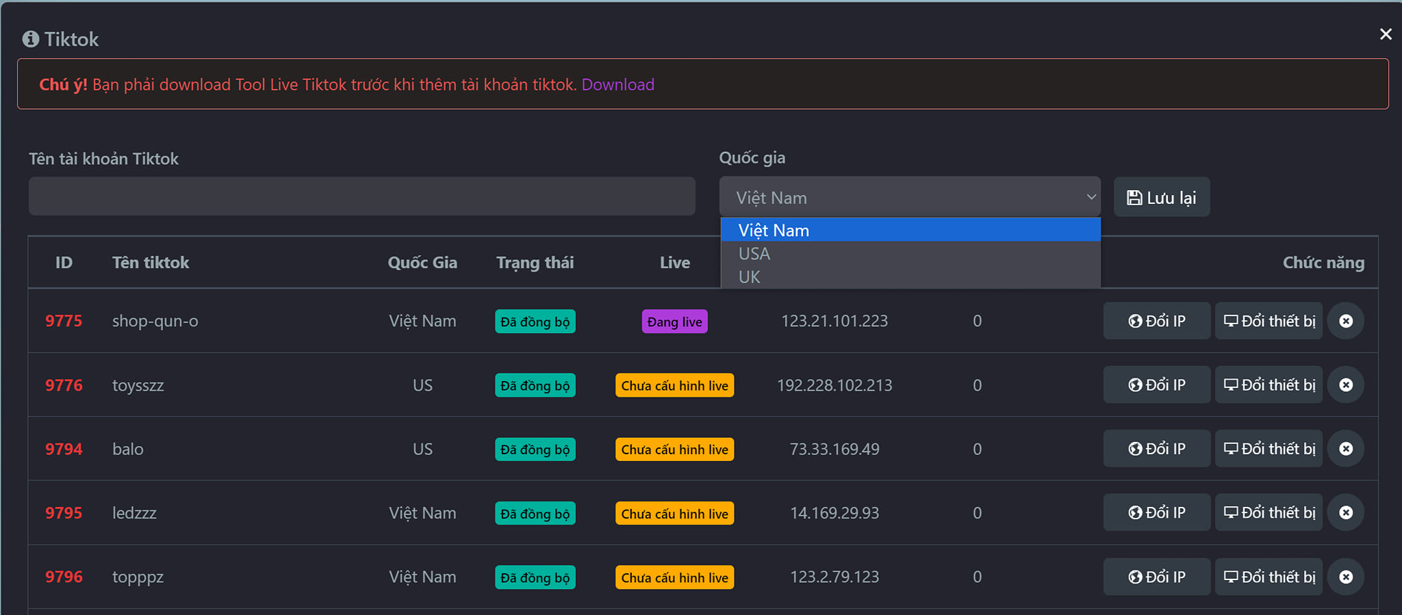
Task: Close the Tiktok dialog
Action: (x=1386, y=34)
